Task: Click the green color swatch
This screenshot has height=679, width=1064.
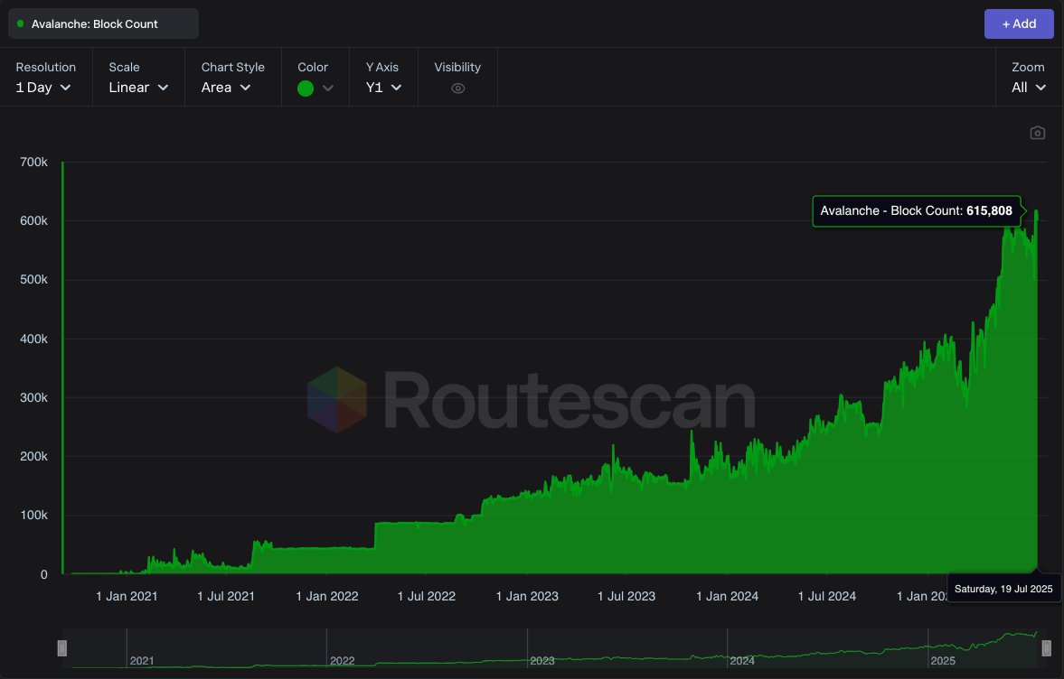Action: pyautogui.click(x=306, y=88)
